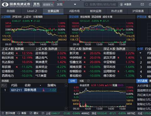Click the search magnifier icon in search box
The height and width of the screenshot is (116, 151).
[87, 4]
